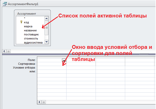This screenshot has width=156, height=109.
Task: Click the Условие отбора row label
Action: [x=24, y=68]
